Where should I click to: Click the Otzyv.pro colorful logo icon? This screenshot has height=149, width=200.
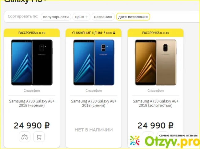(x=135, y=140)
